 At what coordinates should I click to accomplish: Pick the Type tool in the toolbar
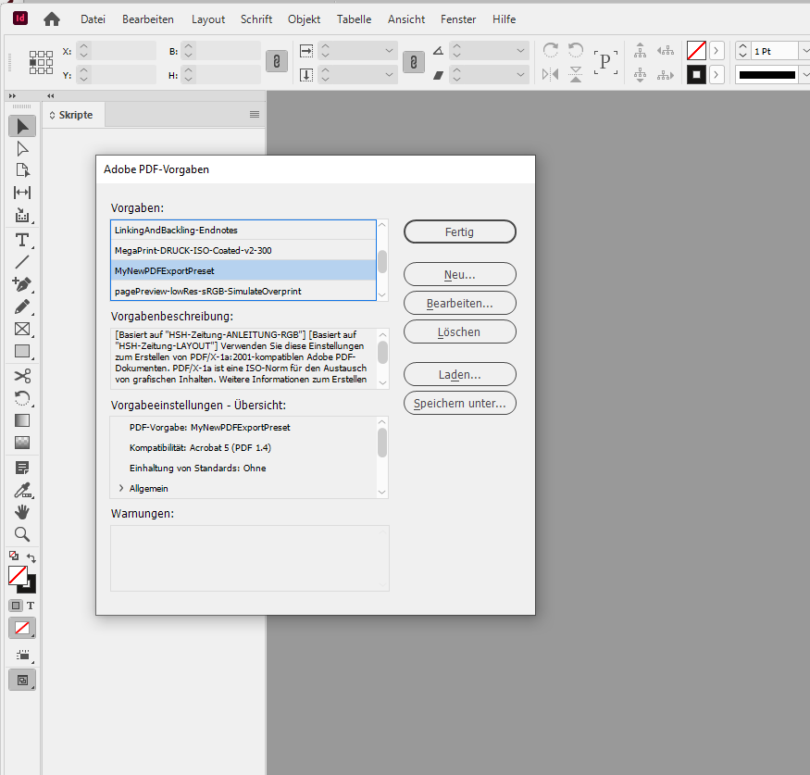21,239
